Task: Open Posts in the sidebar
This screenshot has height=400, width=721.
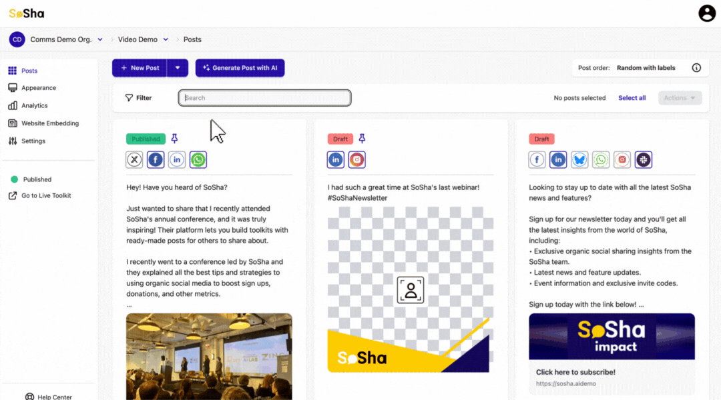Action: [29, 71]
